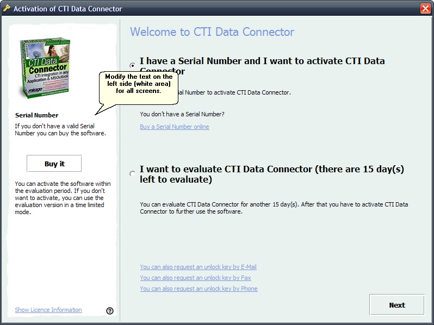This screenshot has width=434, height=325.
Task: Open help via the question mark icon
Action: click(110, 310)
